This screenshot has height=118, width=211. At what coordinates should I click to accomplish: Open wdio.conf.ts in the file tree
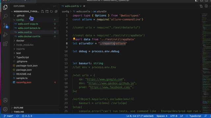[25, 32]
